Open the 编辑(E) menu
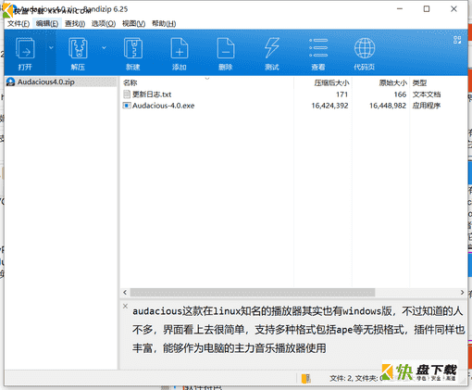This screenshot has width=472, height=390. (x=47, y=23)
